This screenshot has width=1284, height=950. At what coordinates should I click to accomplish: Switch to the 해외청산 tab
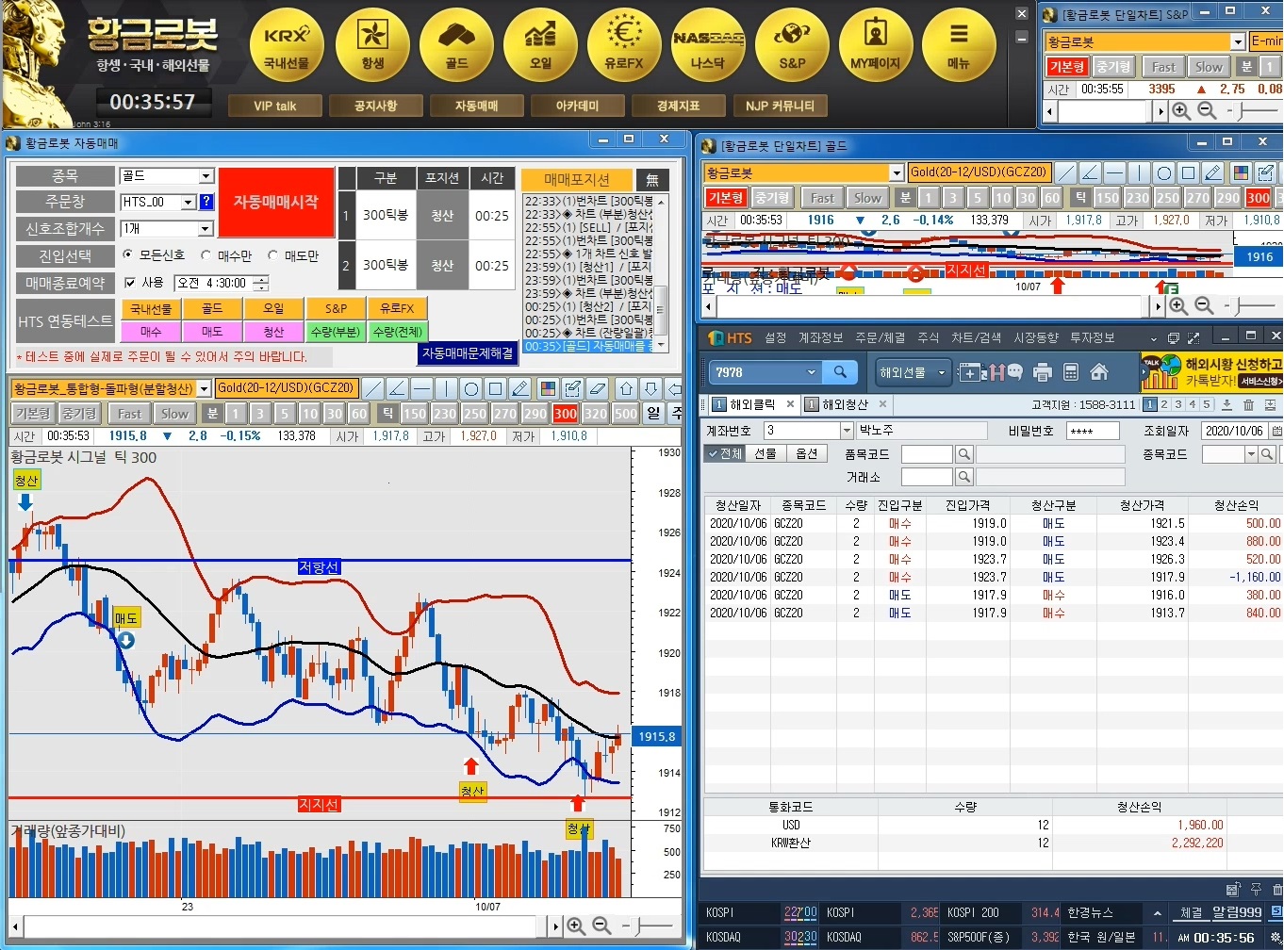[845, 404]
